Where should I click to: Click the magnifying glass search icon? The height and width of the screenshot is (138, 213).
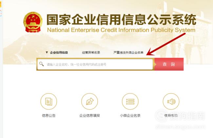pos(41,64)
